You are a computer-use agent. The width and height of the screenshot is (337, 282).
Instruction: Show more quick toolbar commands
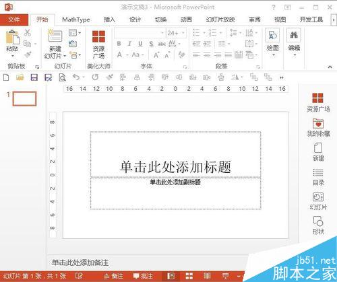(282, 77)
